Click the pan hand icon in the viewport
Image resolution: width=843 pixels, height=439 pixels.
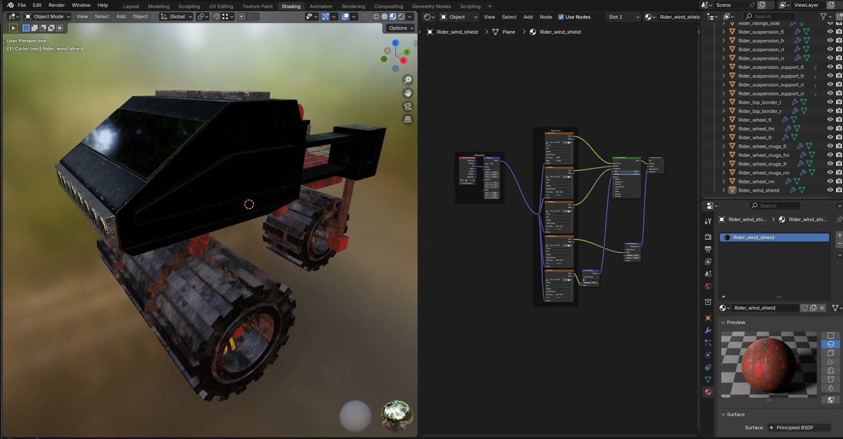[408, 93]
